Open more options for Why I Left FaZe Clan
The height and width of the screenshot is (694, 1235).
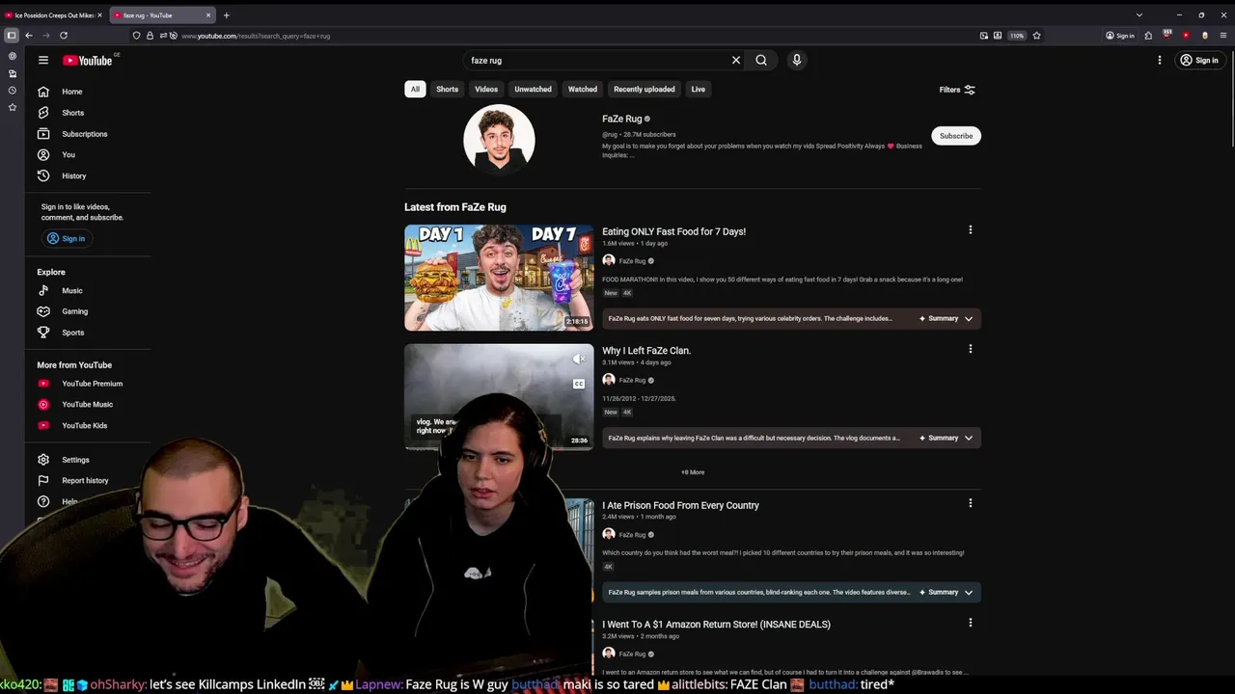(971, 349)
